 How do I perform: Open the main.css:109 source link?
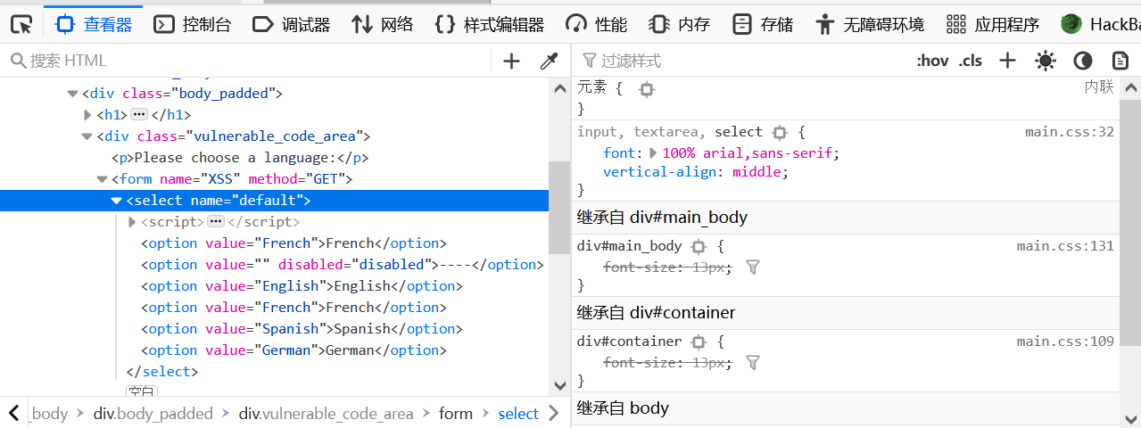(x=1066, y=342)
